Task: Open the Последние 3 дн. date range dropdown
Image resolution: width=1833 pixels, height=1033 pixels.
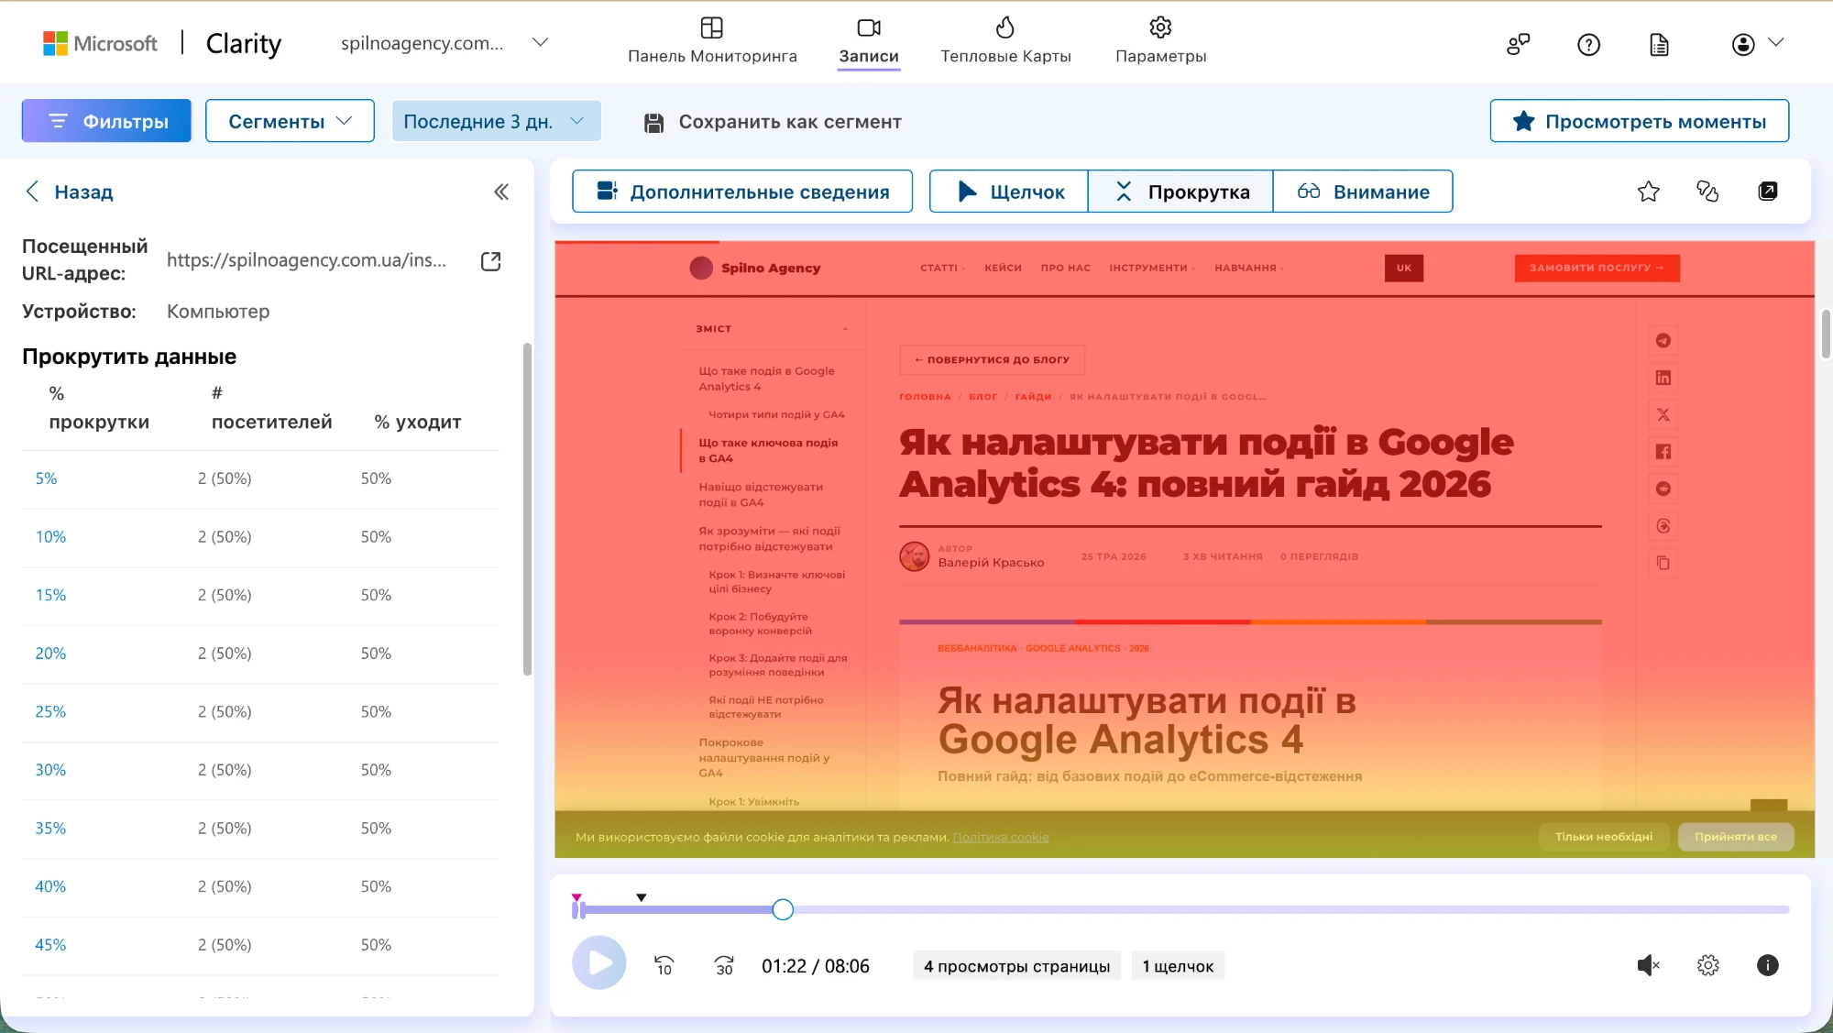Action: click(496, 121)
